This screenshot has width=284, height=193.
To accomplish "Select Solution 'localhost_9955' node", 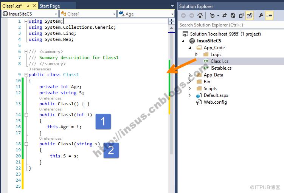I will [x=225, y=34].
